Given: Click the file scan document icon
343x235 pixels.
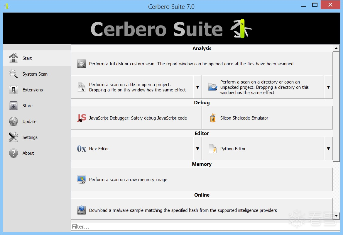Looking at the screenshot, I should point(82,87).
